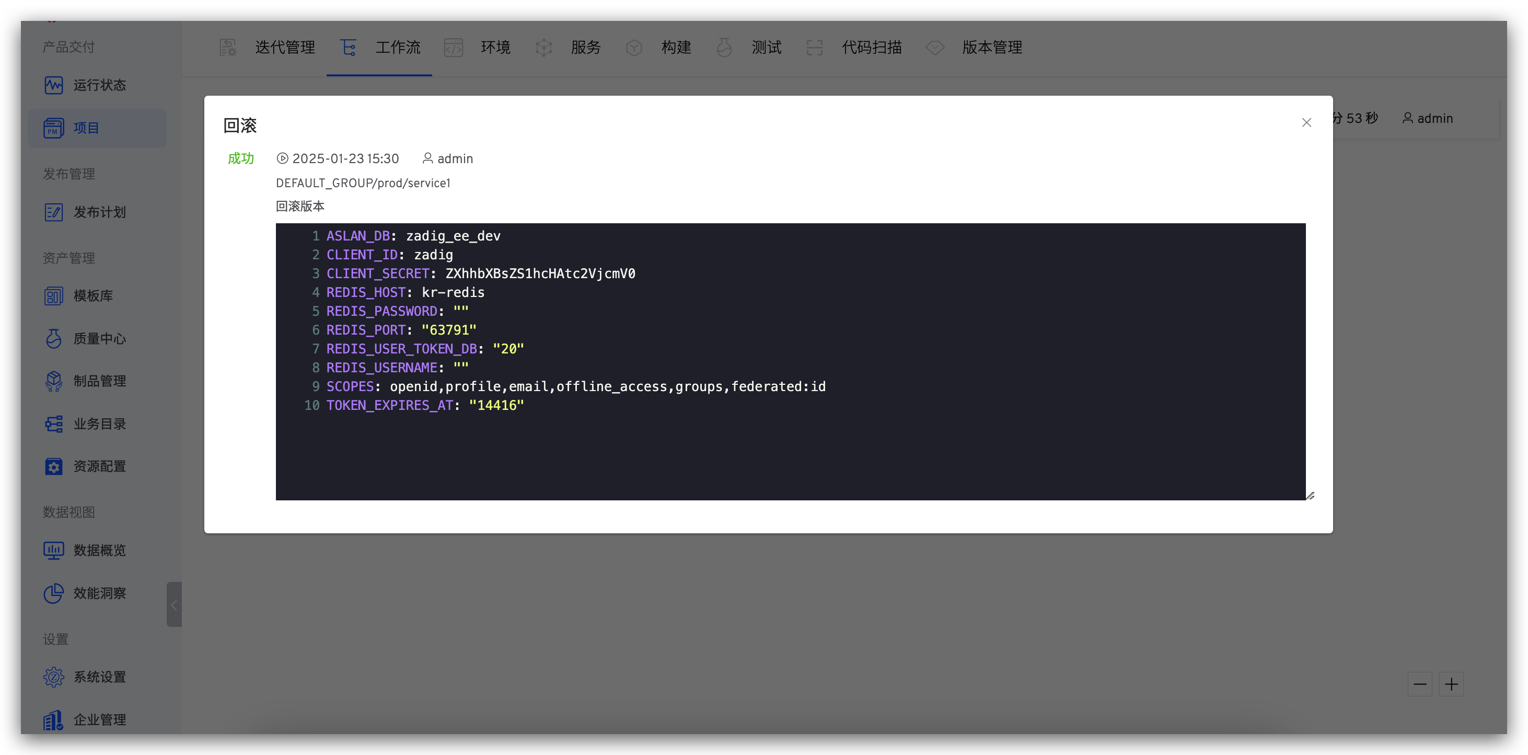Click the 资源配置 resource config icon
This screenshot has width=1528, height=755.
point(53,466)
